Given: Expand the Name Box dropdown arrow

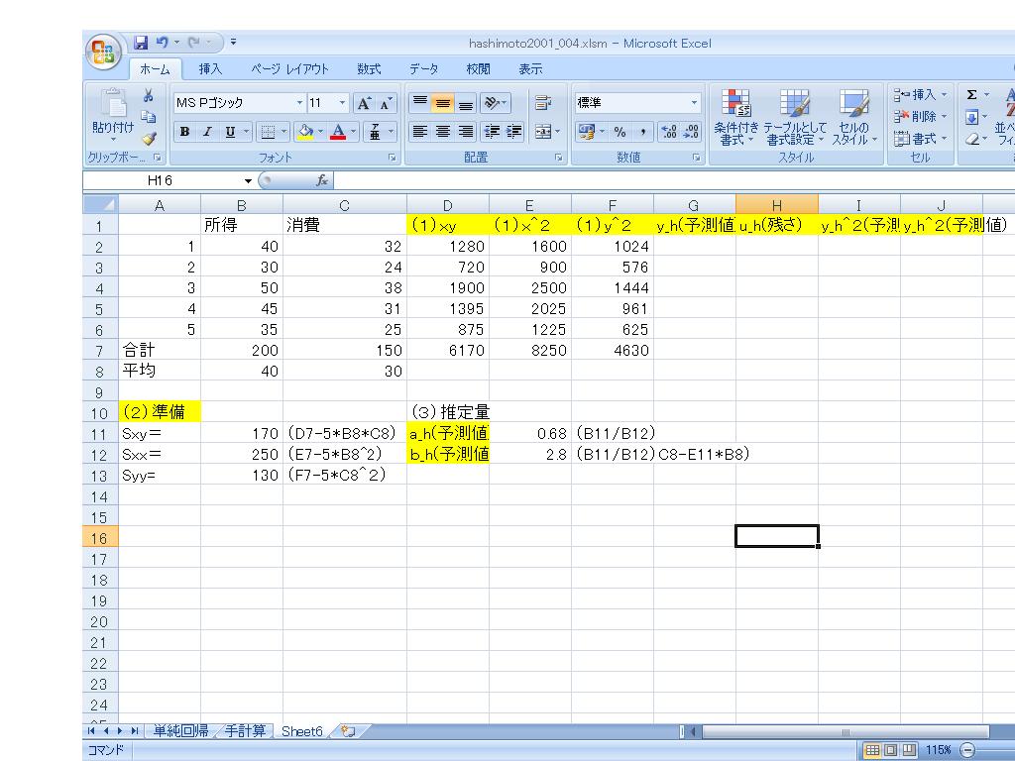Looking at the screenshot, I should pos(248,181).
